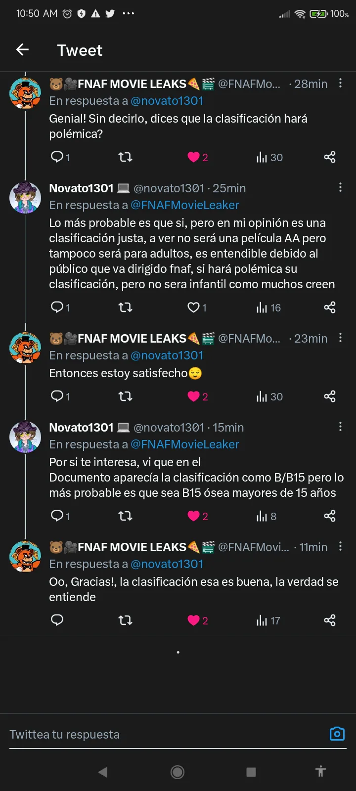The width and height of the screenshot is (356, 791).
Task: Share Novato1301's 15min tweet about B15
Action: click(330, 516)
